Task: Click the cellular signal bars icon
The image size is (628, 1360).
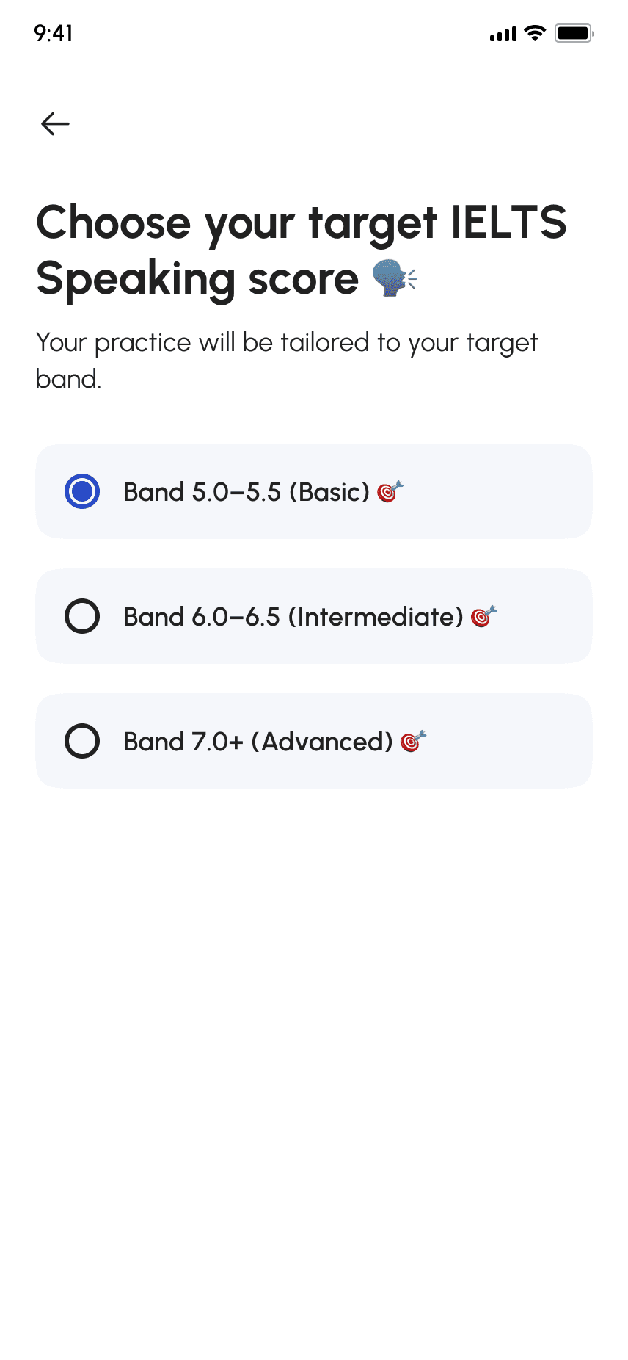Action: pyautogui.click(x=503, y=32)
